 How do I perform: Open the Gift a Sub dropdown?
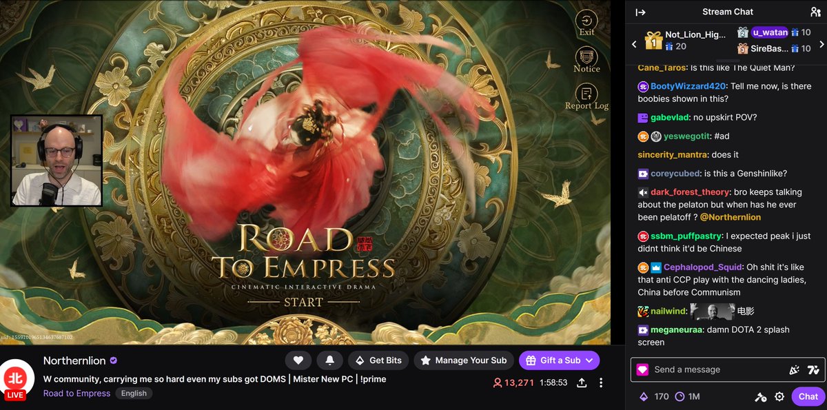coord(559,360)
